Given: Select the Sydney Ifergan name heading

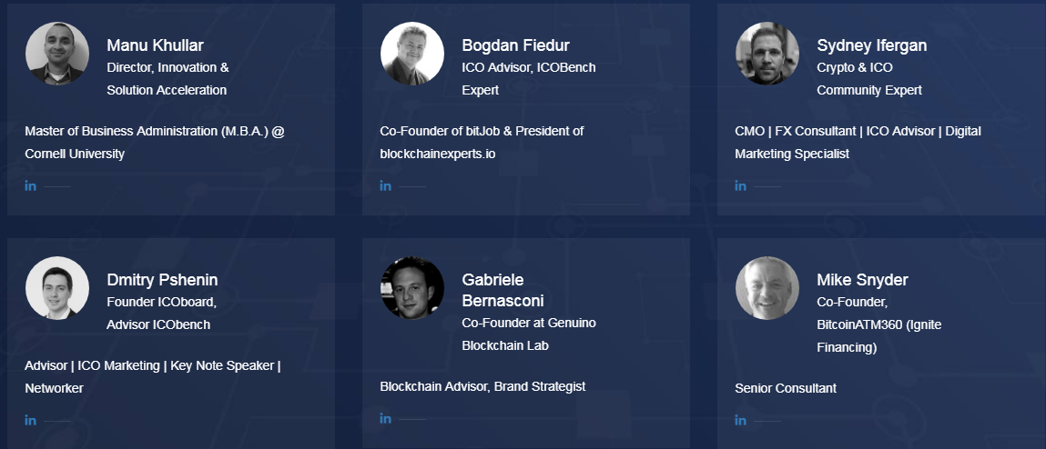Looking at the screenshot, I should (x=872, y=45).
